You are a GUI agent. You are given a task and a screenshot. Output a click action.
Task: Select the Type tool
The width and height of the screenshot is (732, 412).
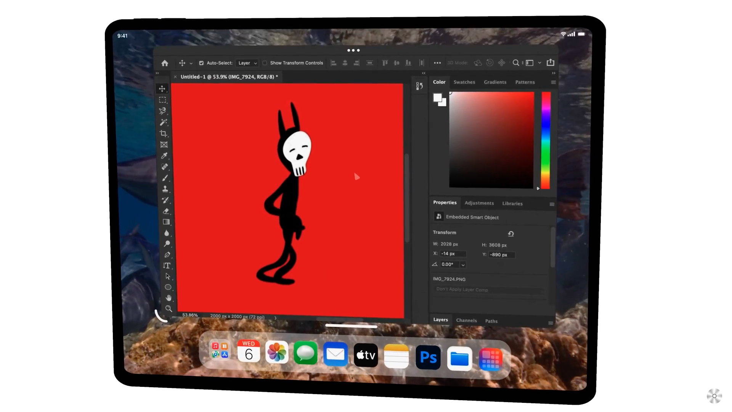click(167, 266)
